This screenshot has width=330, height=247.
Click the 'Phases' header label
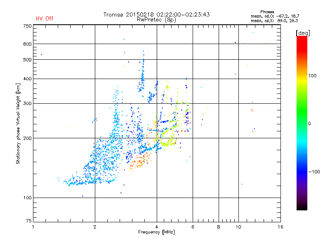267,12
